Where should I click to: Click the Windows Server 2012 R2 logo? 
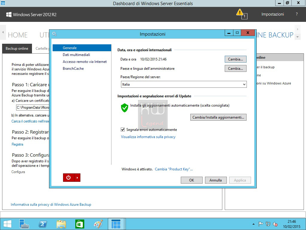click(x=31, y=14)
